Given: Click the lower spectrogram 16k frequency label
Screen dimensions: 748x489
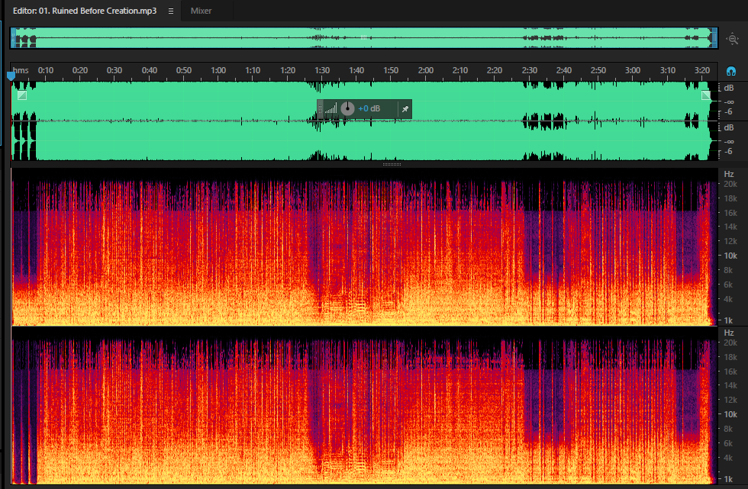Looking at the screenshot, I should pos(730,372).
